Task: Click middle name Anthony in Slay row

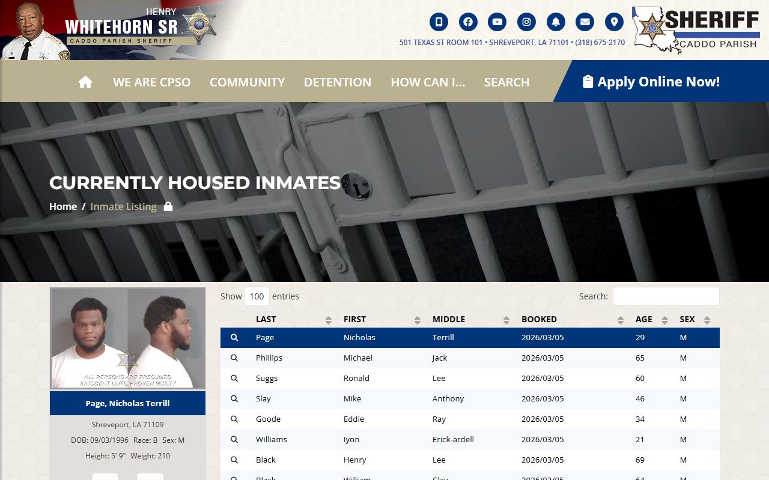Action: pyautogui.click(x=448, y=399)
